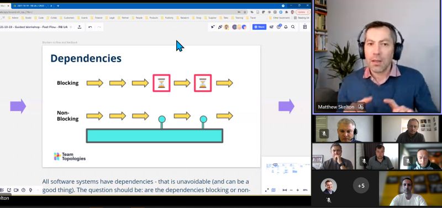Open a new browser tab
The image size is (442, 208).
coord(58,6)
